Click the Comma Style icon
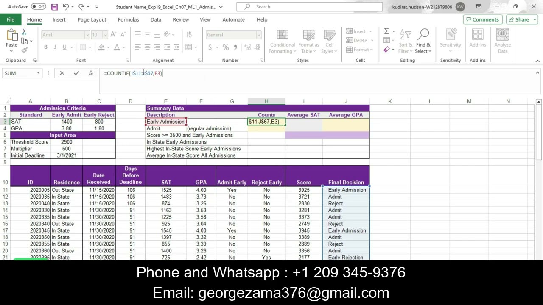 [x=235, y=47]
